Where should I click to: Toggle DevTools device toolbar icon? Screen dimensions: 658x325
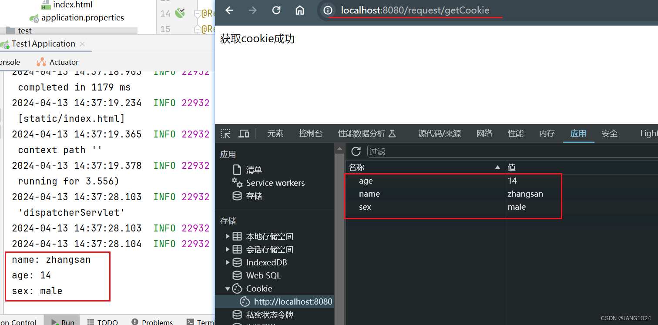tap(244, 134)
